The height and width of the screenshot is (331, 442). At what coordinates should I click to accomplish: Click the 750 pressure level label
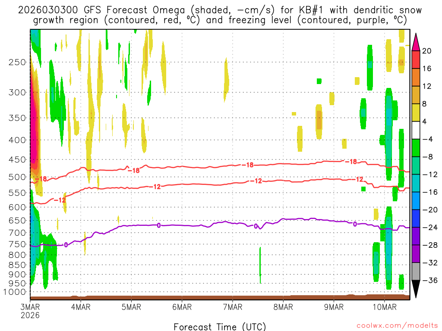click(x=17, y=244)
